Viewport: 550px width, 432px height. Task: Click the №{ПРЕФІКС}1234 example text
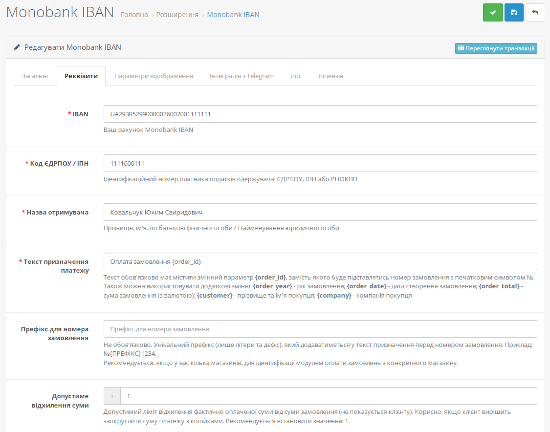[x=130, y=353]
